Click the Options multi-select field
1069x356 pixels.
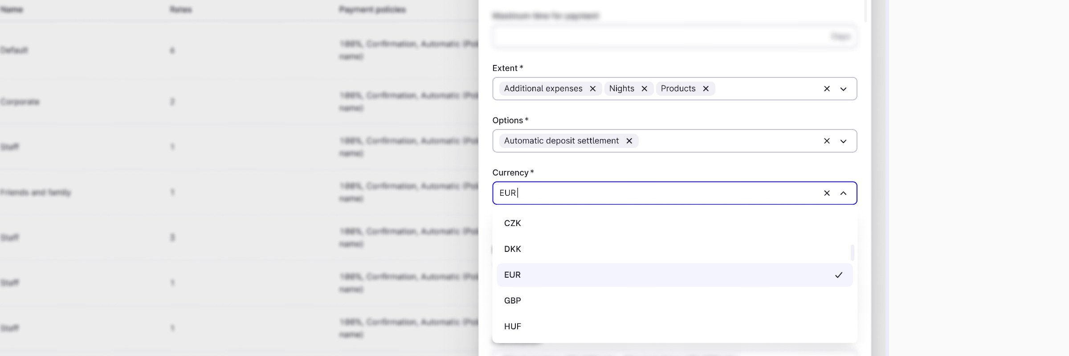[730, 141]
